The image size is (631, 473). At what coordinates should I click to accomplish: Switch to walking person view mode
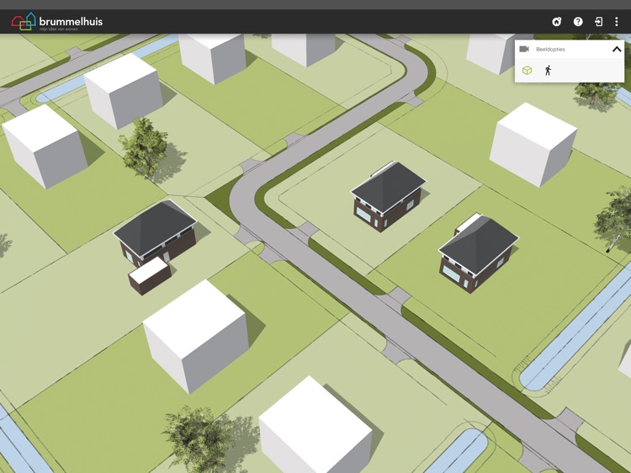coord(548,71)
